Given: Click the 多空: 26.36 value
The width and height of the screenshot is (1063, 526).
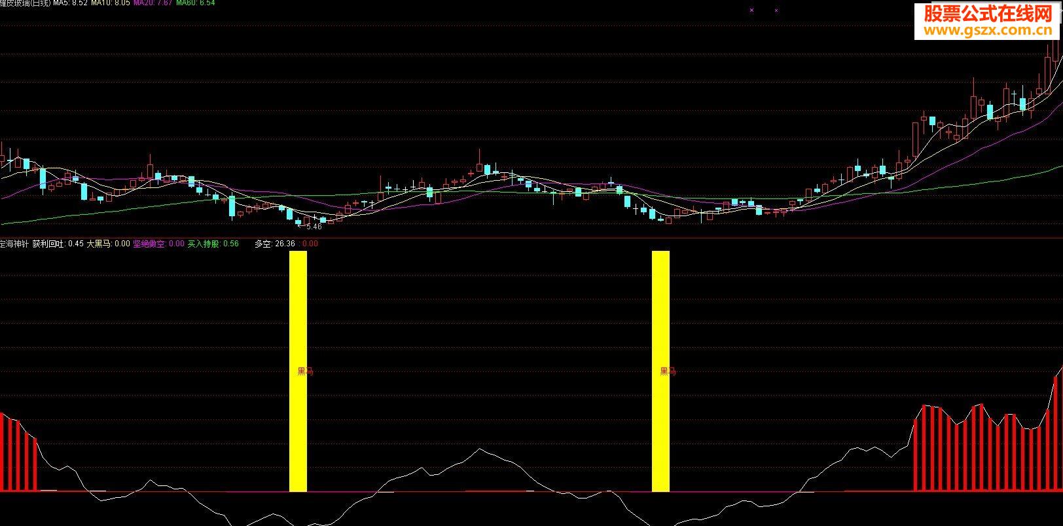Looking at the screenshot, I should tap(275, 244).
